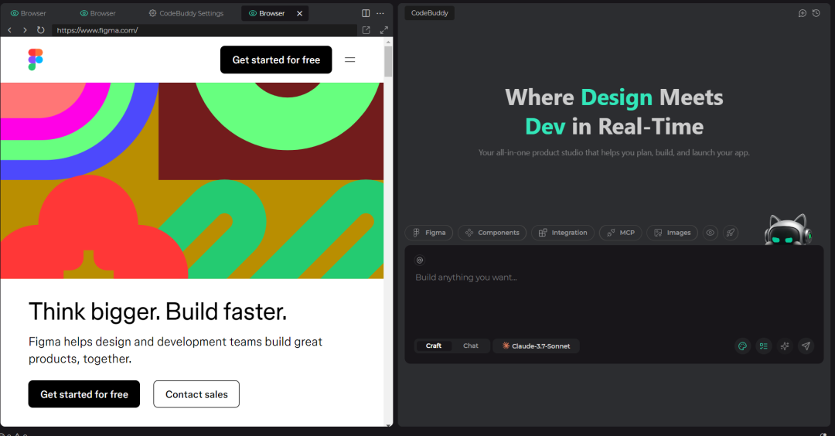This screenshot has width=835, height=436.
Task: Close the active Browser tab
Action: pos(300,13)
